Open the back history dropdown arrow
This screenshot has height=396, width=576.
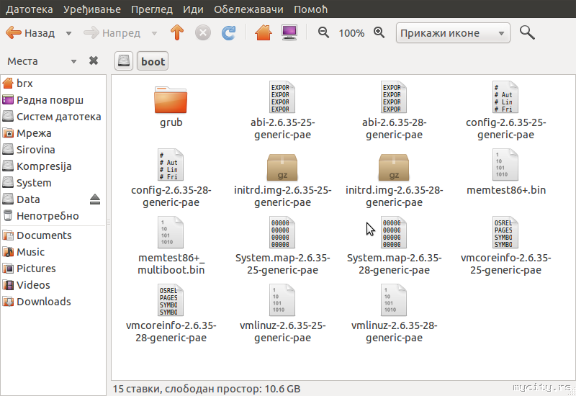pyautogui.click(x=68, y=33)
